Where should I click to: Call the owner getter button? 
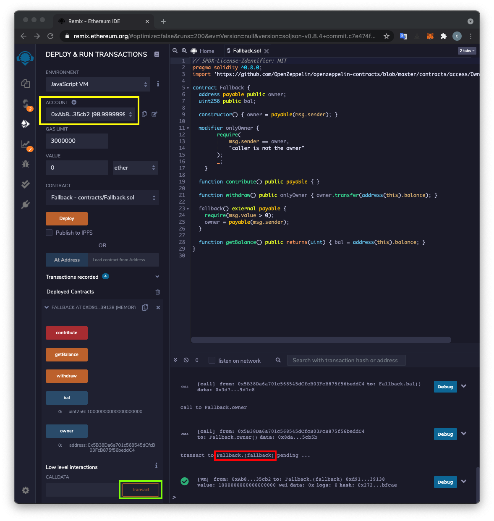tap(67, 431)
